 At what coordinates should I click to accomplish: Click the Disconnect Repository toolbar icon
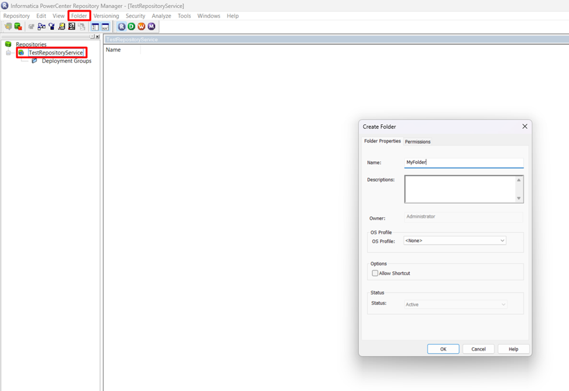click(18, 26)
